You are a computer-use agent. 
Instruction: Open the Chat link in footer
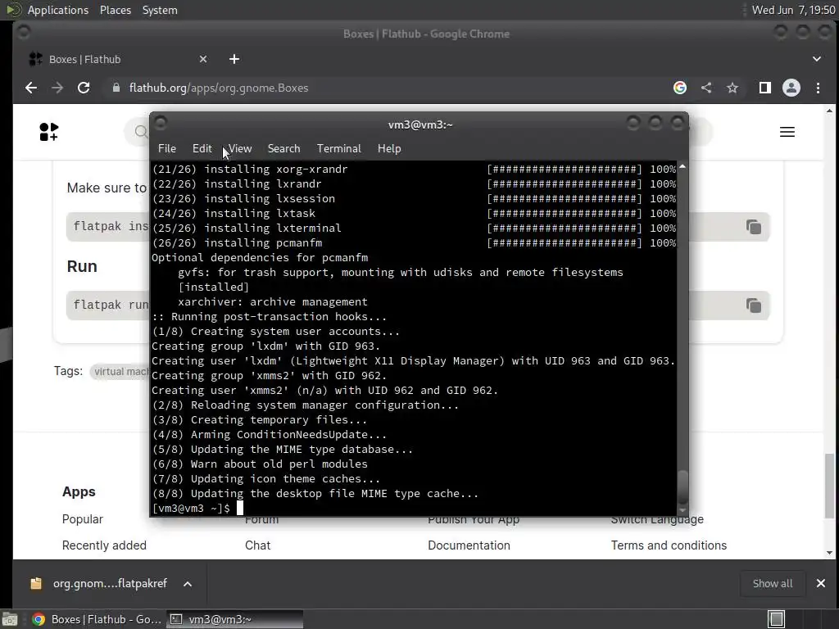point(257,545)
